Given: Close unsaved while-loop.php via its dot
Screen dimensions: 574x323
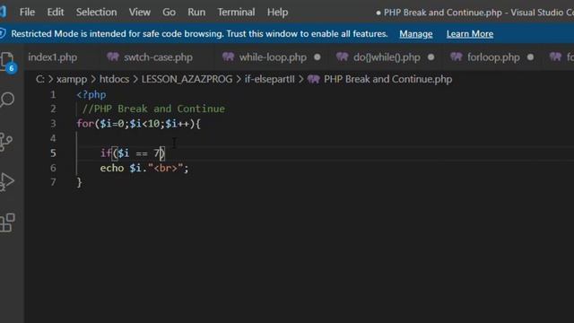Looking at the screenshot, I should click(317, 57).
